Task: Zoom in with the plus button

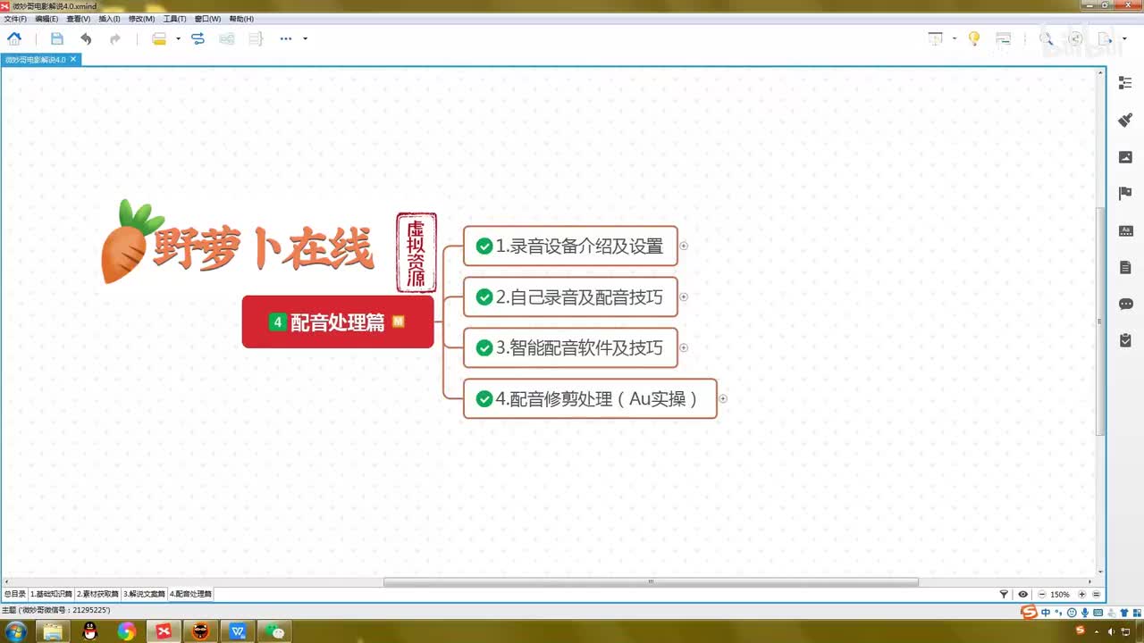Action: click(x=1081, y=594)
